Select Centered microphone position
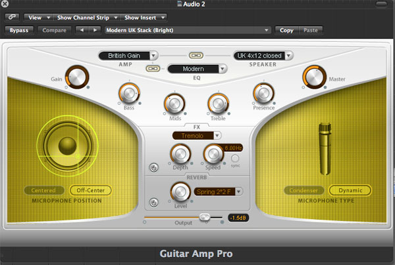Screen dimensions: 395x265 click(x=43, y=190)
